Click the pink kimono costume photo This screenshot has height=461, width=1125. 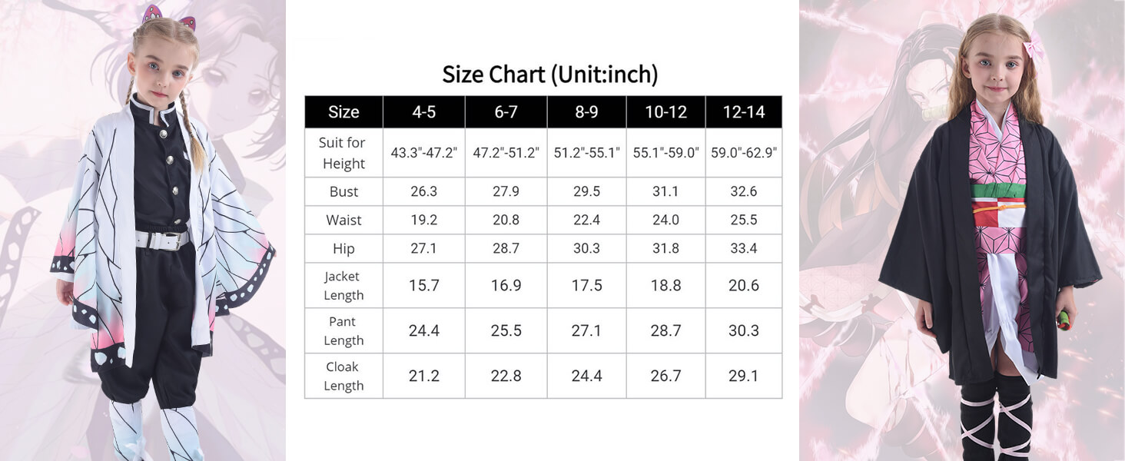tap(961, 230)
